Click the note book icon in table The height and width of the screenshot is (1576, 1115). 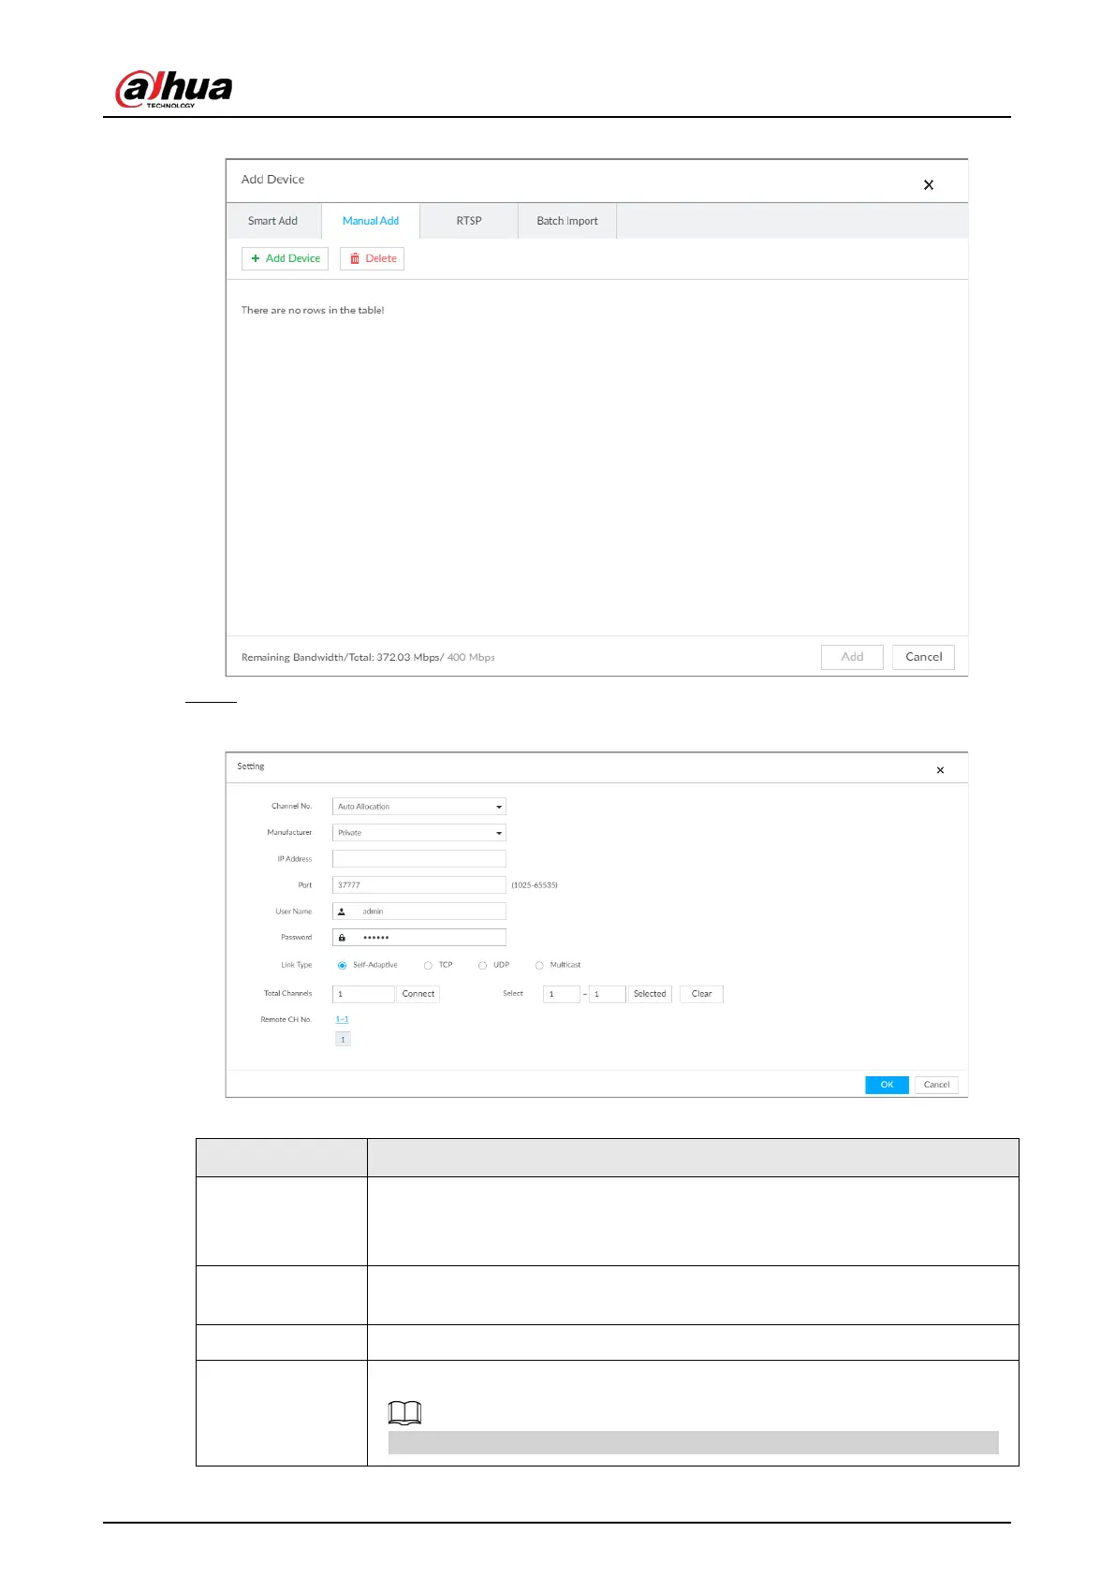(404, 1412)
